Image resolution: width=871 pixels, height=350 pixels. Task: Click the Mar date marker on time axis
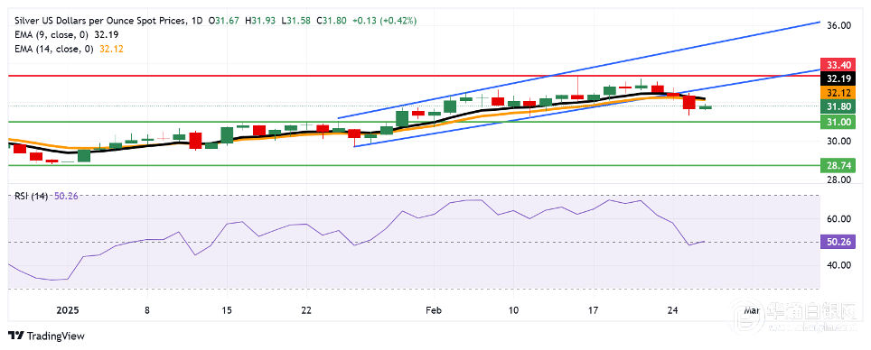tap(752, 309)
